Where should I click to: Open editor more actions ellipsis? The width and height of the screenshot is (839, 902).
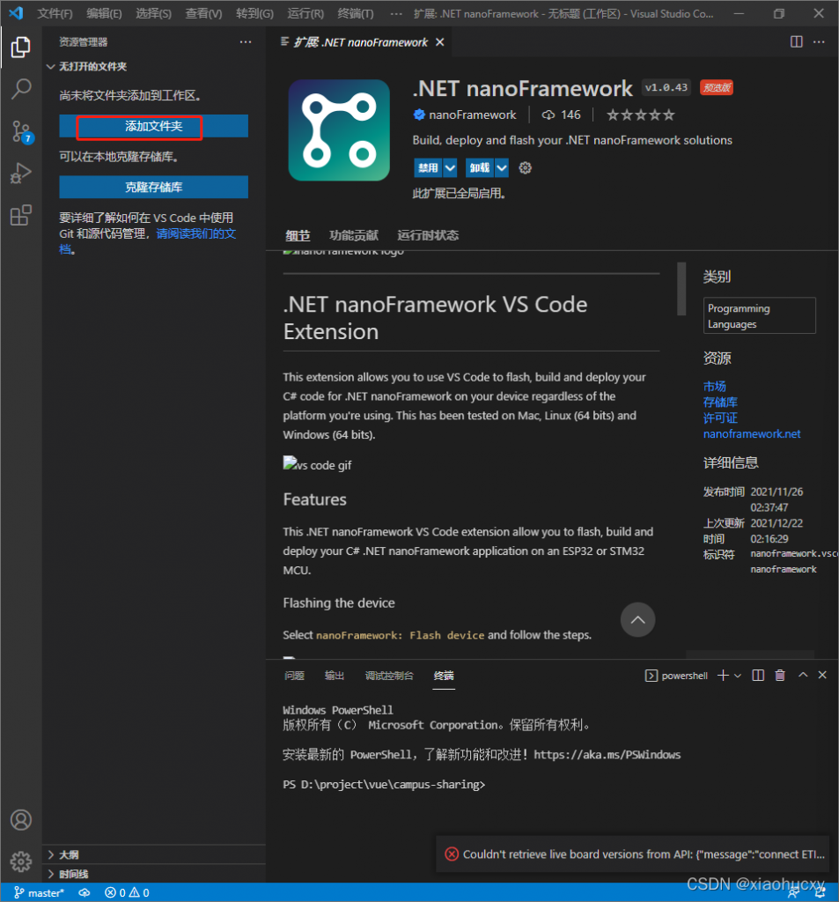tap(819, 42)
